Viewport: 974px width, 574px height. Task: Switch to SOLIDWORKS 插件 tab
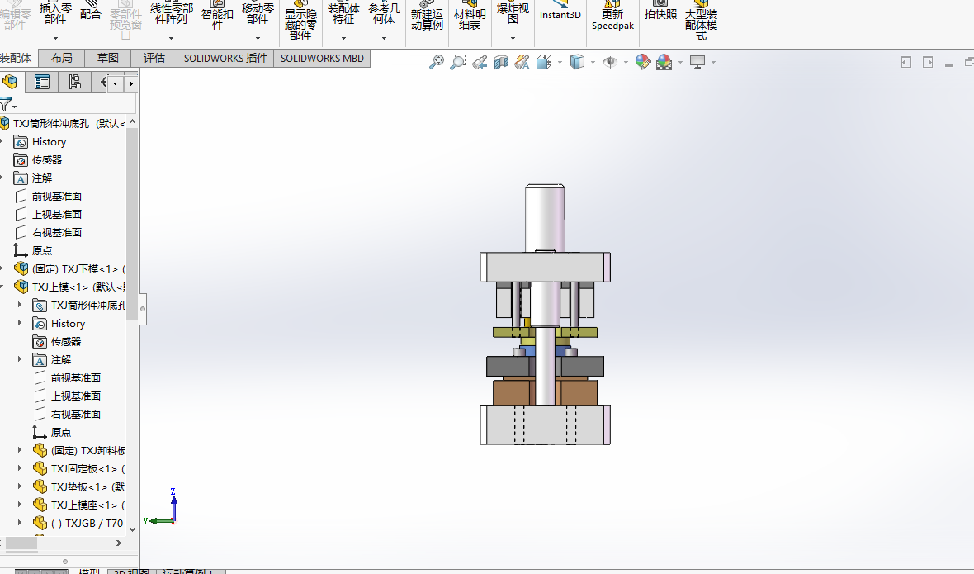pyautogui.click(x=225, y=58)
